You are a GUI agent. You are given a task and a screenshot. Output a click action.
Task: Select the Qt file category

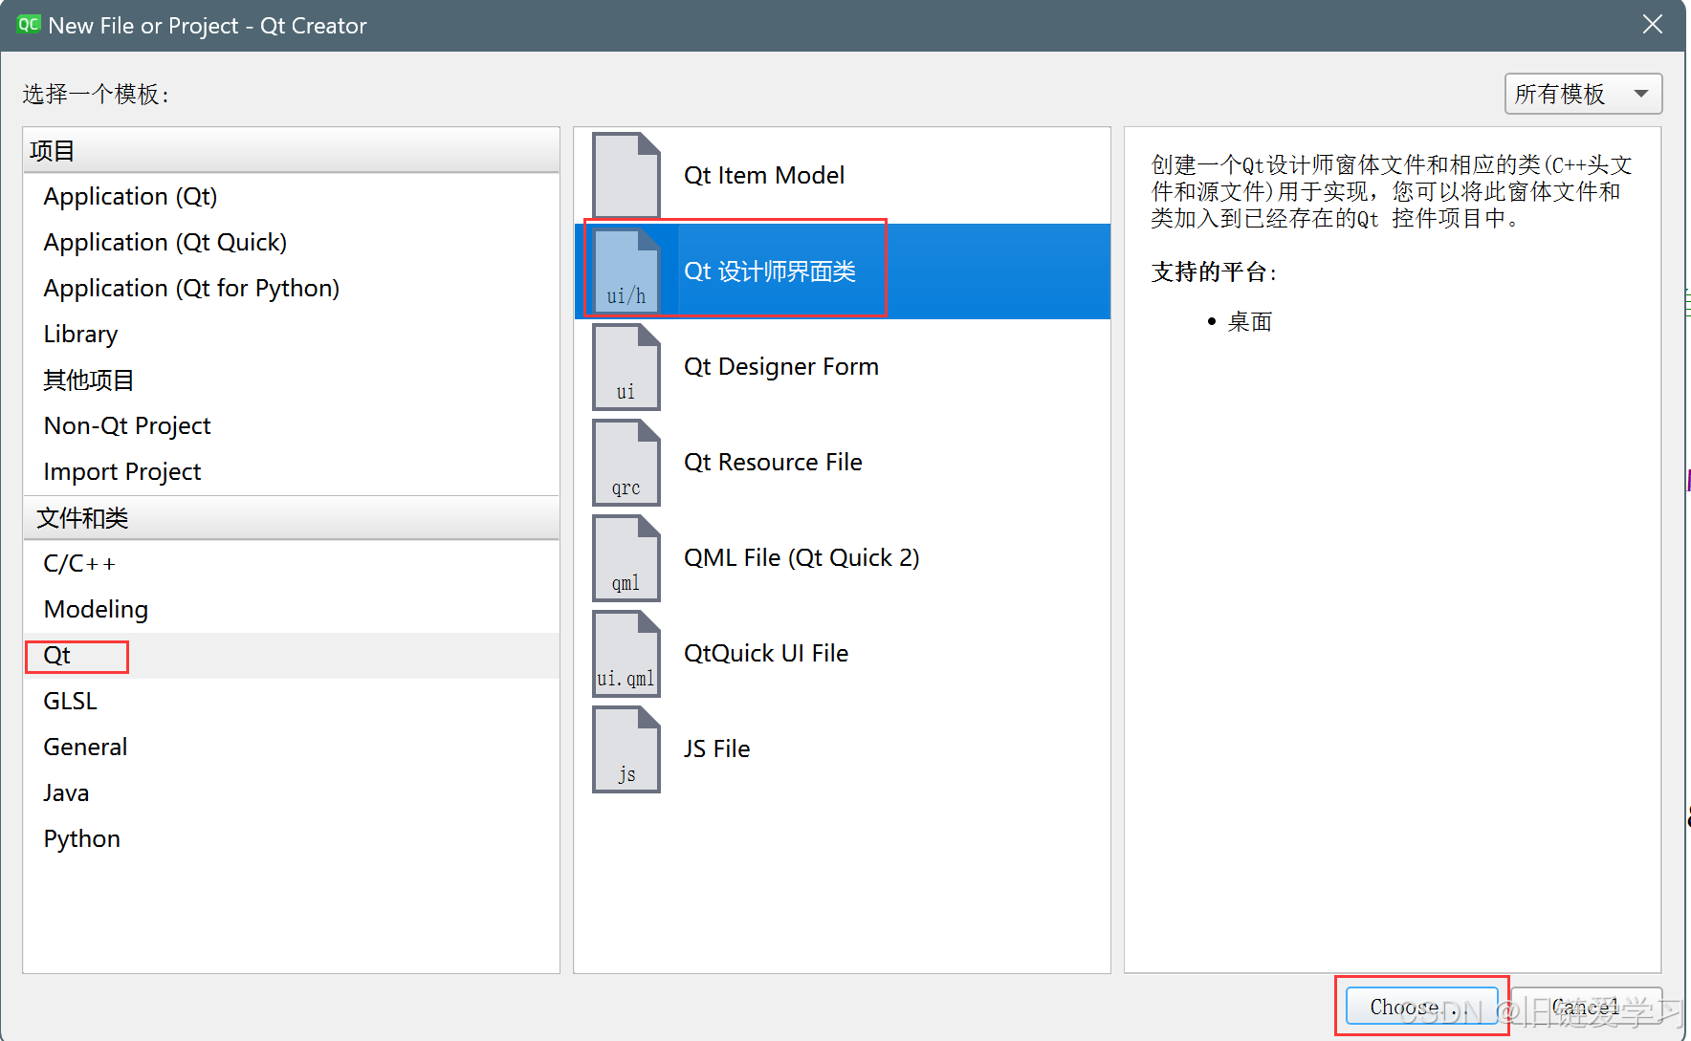pyautogui.click(x=291, y=655)
